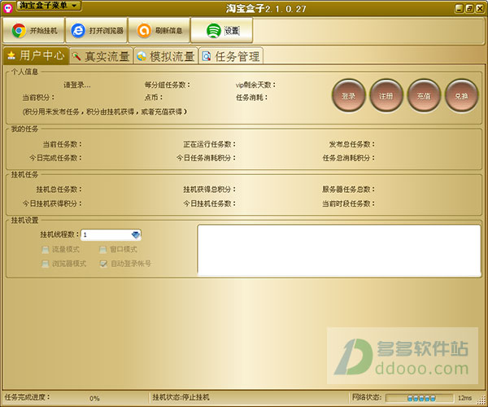Click the globe icon on 模拟流量 tab

click(x=142, y=56)
